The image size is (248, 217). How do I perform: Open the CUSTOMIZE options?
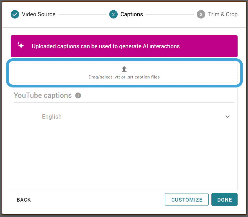point(187,200)
